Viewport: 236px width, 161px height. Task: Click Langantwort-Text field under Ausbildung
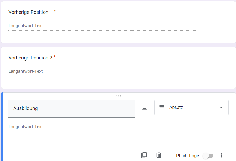tap(102, 127)
